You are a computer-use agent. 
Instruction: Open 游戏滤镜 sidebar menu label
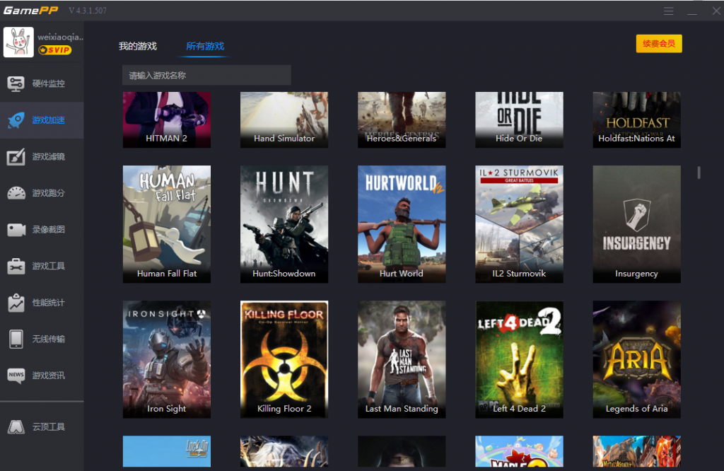[x=49, y=156]
